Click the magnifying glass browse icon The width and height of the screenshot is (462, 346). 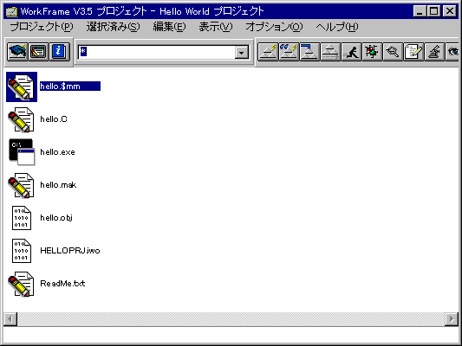[393, 52]
